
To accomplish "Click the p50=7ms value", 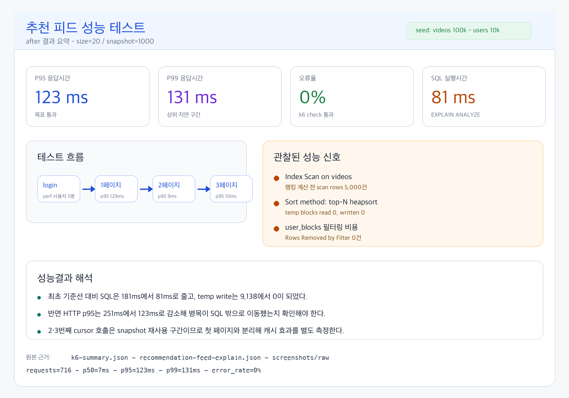I will pyautogui.click(x=96, y=370).
